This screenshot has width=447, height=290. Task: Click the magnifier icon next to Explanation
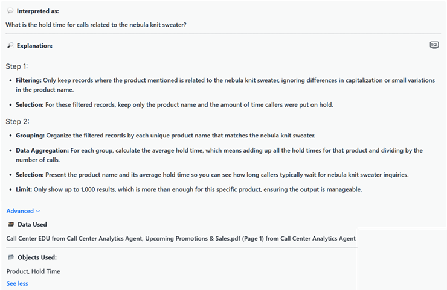tap(10, 46)
